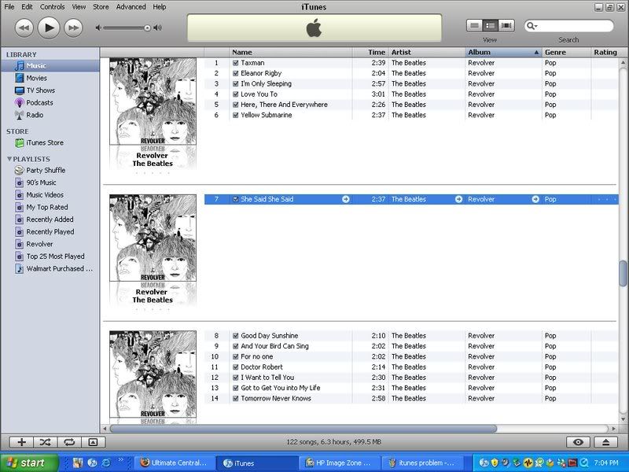Click arrow next to selected Revolver album
The height and width of the screenshot is (472, 629).
(535, 200)
